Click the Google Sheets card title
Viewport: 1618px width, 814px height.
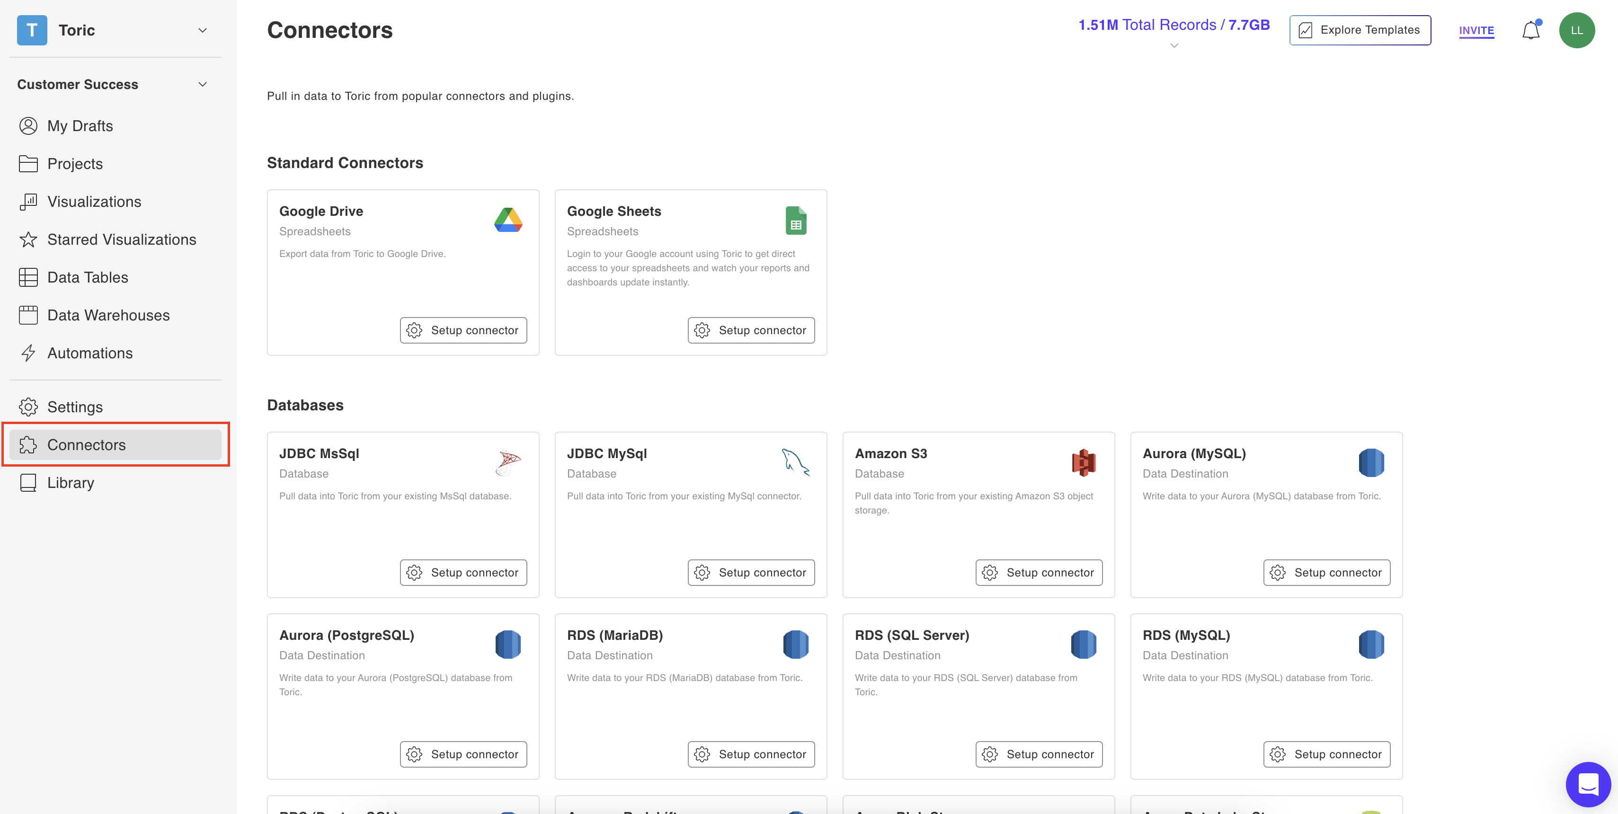[613, 211]
